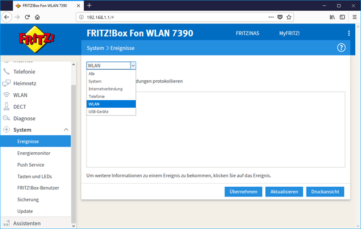Click System in the breadcrumb
Viewport: 361px width, 229px height.
[95, 48]
